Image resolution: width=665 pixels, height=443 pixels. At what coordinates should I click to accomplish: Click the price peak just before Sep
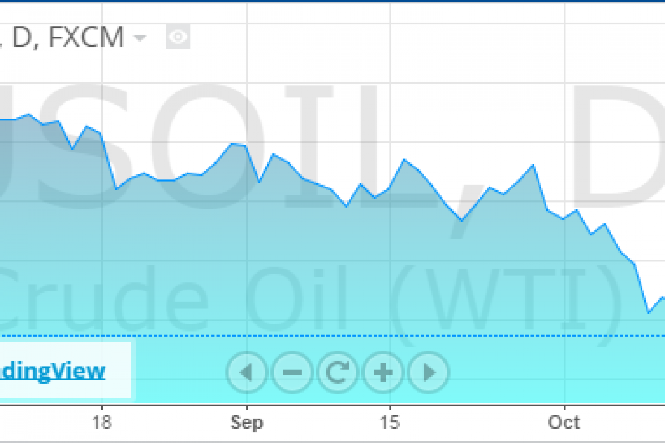[234, 143]
